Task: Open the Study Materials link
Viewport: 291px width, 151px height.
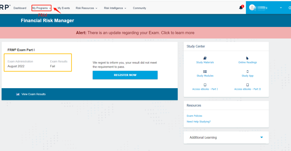Action: click(x=205, y=62)
